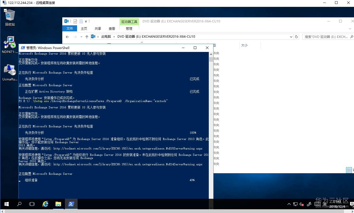Click the DVD 驱动器 (E:) breadcrumb in address bar
This screenshot has height=213, width=354.
pos(156,37)
